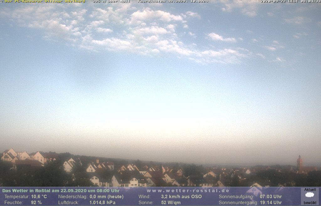The image size is (321, 206).
Task: Select the temperature value 10,6 °C
Action: coord(39,197)
